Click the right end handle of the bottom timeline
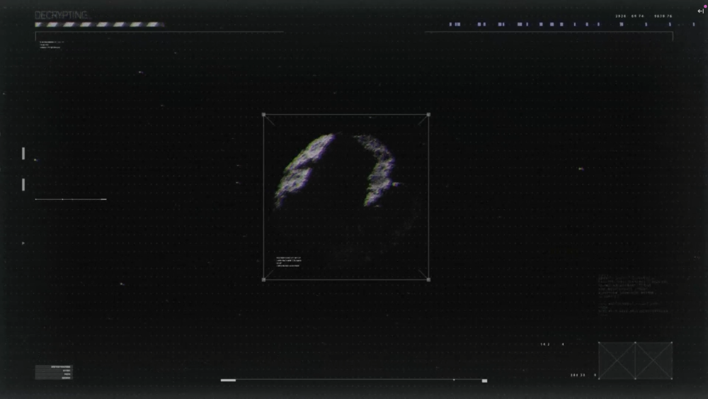Image resolution: width=708 pixels, height=399 pixels. (484, 381)
